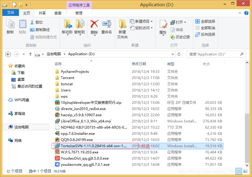Click Invert selection (反向选择)
Viewport: 252px width, 177px height.
(205, 34)
